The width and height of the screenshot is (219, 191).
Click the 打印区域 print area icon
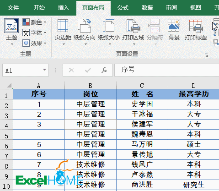133,26
